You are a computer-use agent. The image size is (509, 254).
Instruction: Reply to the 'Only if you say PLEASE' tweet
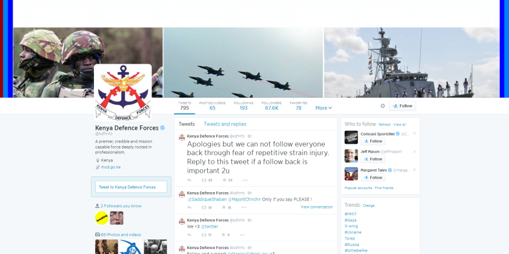click(190, 207)
